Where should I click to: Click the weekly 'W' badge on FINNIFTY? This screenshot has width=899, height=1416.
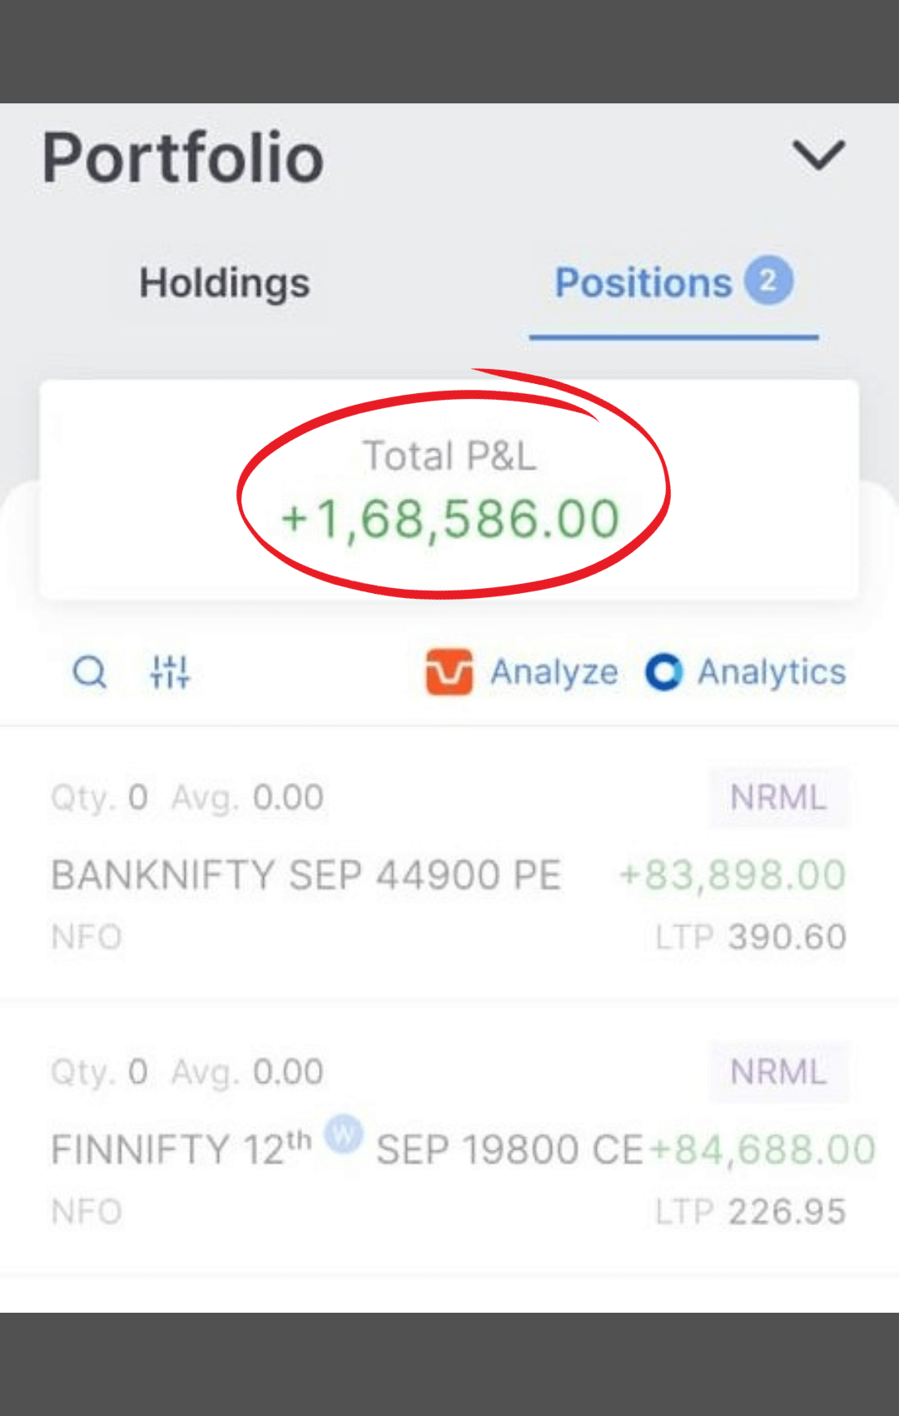pos(343,1134)
